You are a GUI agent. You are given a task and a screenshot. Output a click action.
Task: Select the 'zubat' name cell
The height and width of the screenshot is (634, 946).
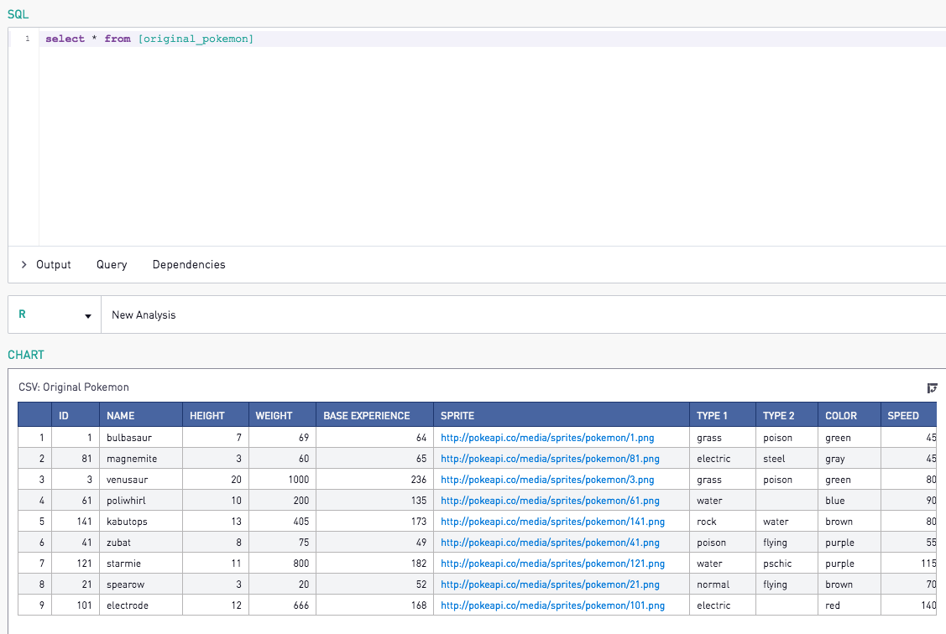tap(141, 543)
